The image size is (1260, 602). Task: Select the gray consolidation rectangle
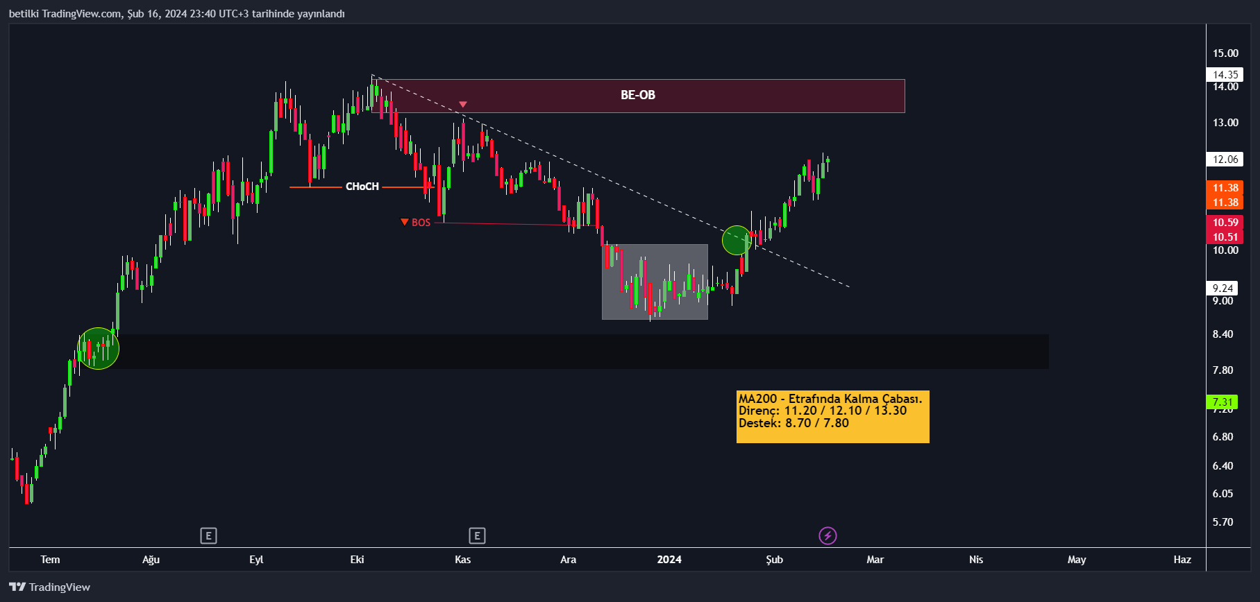[x=655, y=282]
